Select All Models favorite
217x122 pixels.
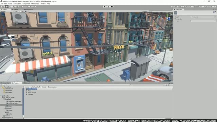click(8, 90)
